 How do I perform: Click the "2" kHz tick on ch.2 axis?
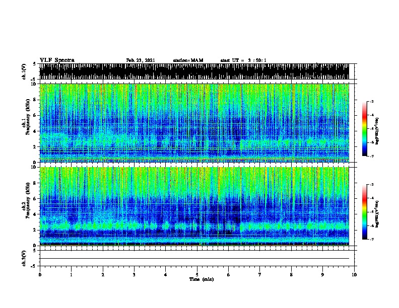35,230
